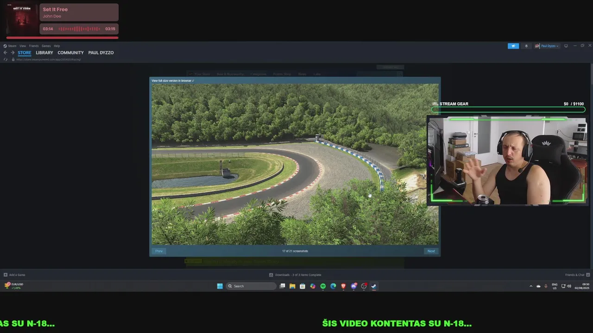Open the OneDrive cloud tray icon
This screenshot has width=593, height=333.
click(x=538, y=286)
